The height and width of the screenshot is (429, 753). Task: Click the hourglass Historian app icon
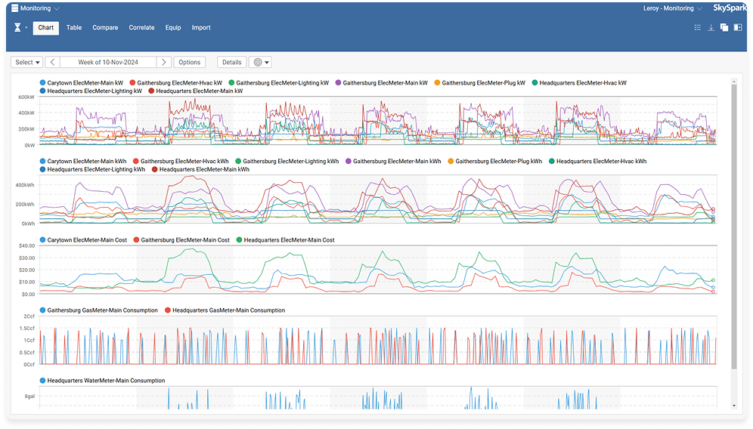(x=18, y=27)
